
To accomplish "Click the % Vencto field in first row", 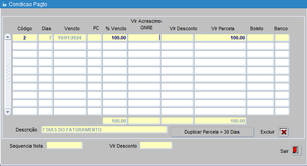I will click(115, 38).
